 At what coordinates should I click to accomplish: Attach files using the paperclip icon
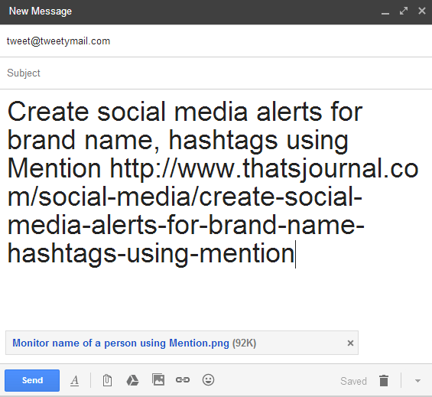[x=107, y=380]
